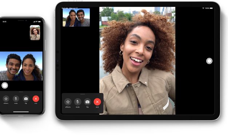Tap the iPad Live Photo shutter button
This screenshot has width=228, height=137.
coord(209,61)
